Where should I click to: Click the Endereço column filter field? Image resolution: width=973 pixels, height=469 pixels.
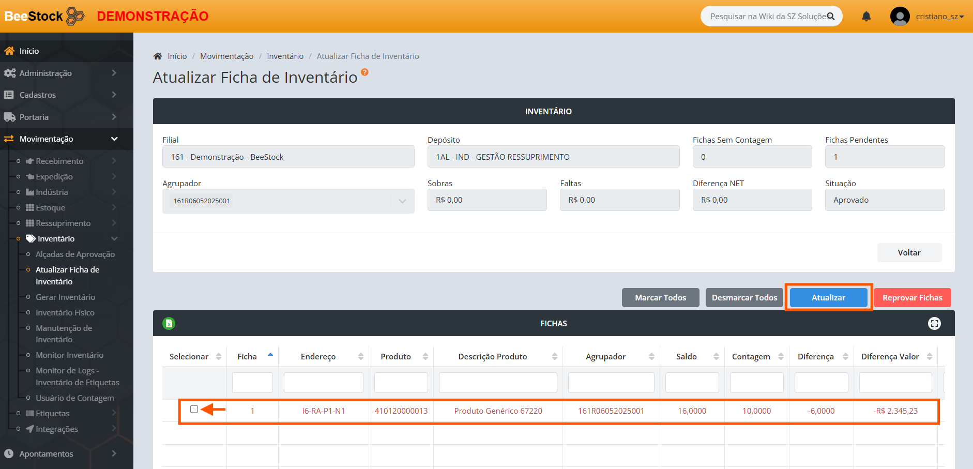click(323, 383)
